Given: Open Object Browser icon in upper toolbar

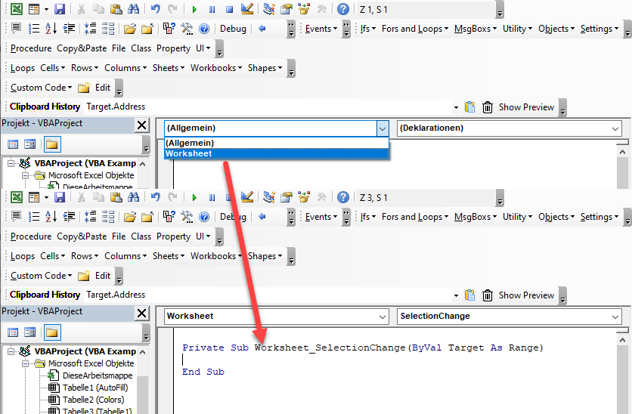Looking at the screenshot, I should click(x=303, y=9).
